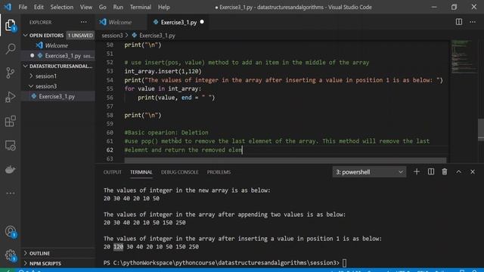Open the Run and Debug view
This screenshot has height=272, width=484.
(x=10, y=97)
